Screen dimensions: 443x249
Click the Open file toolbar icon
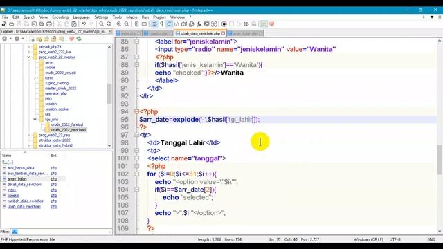(12, 24)
